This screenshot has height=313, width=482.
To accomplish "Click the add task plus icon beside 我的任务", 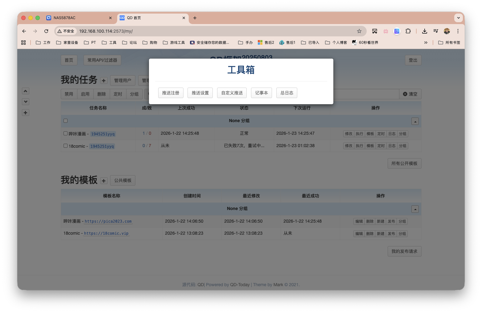I will [104, 80].
